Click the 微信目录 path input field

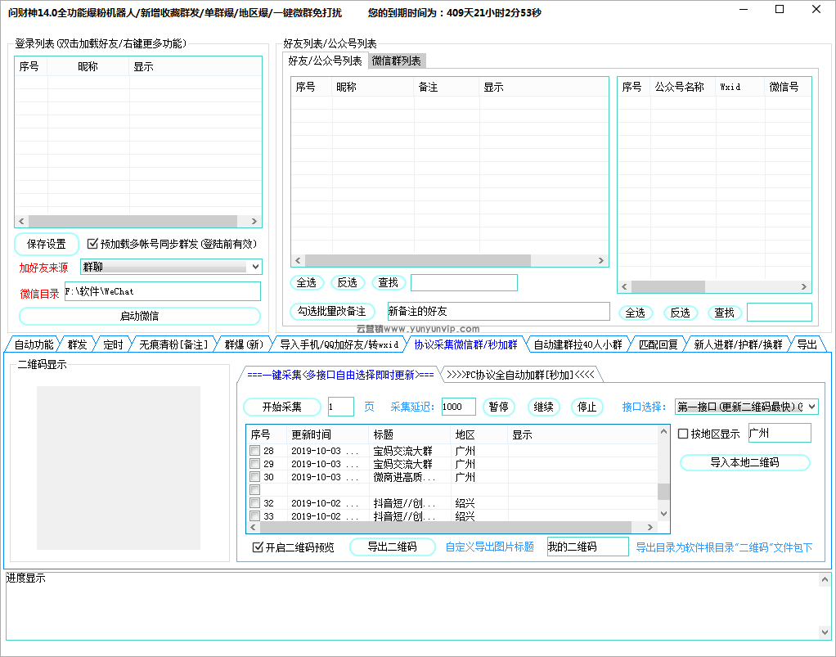click(x=161, y=291)
